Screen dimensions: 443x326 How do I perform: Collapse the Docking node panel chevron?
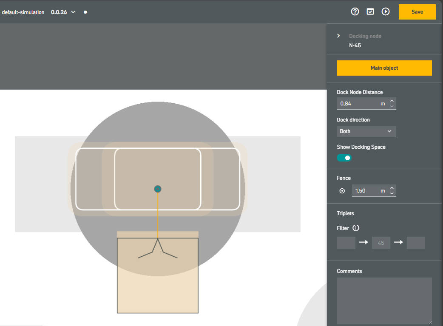click(x=338, y=36)
